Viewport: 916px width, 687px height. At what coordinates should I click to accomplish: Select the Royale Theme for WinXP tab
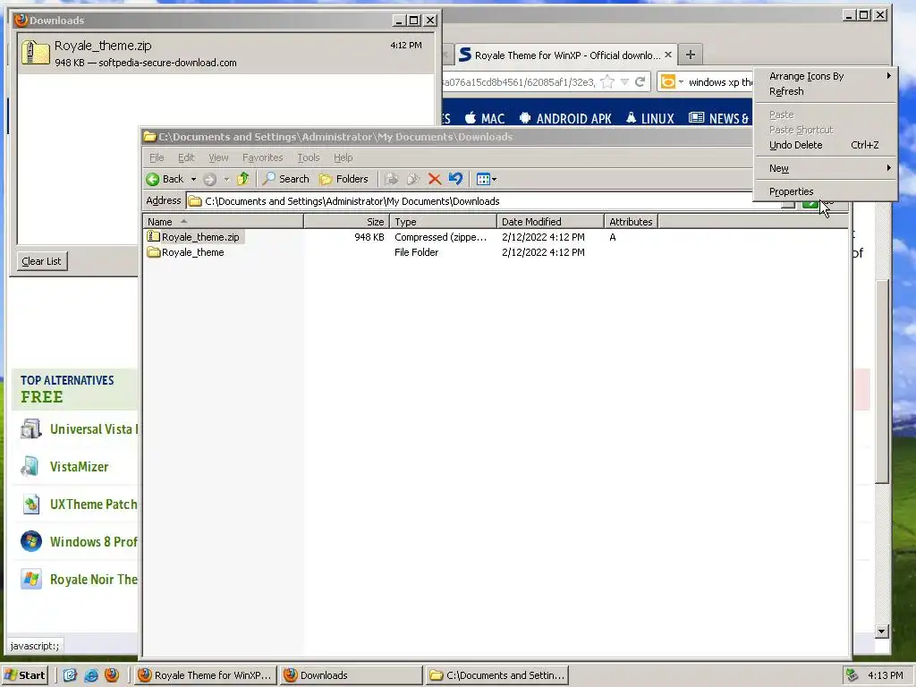[564, 55]
